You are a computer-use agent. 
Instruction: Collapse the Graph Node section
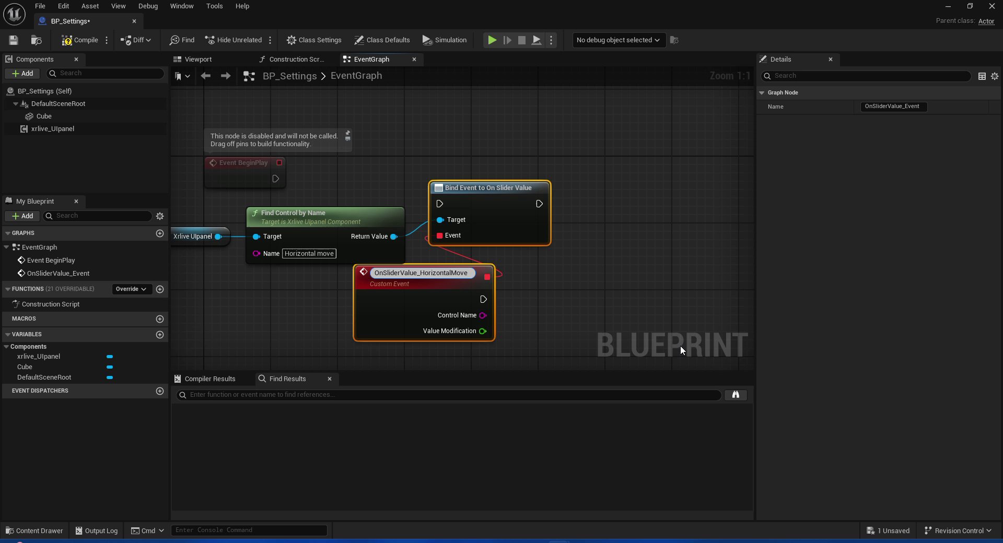[762, 93]
